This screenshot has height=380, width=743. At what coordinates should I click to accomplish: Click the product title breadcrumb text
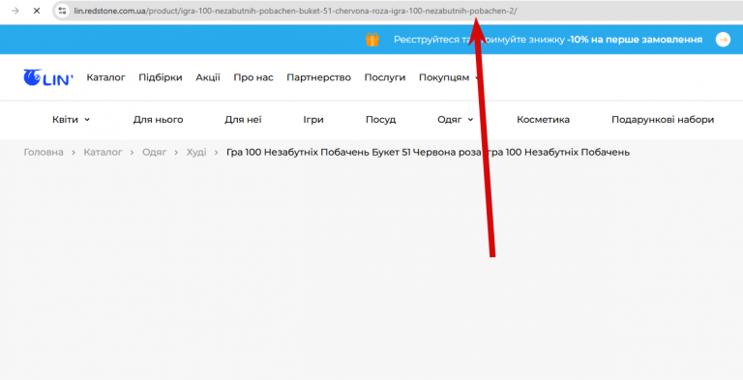(x=428, y=152)
